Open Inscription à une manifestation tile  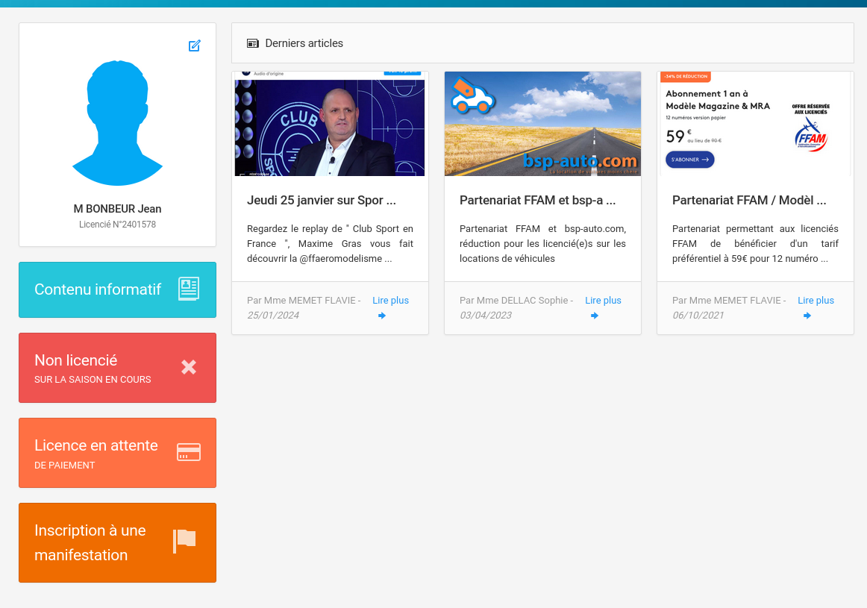point(117,542)
